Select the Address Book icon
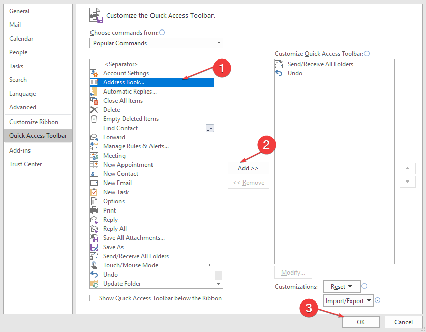 (x=94, y=82)
